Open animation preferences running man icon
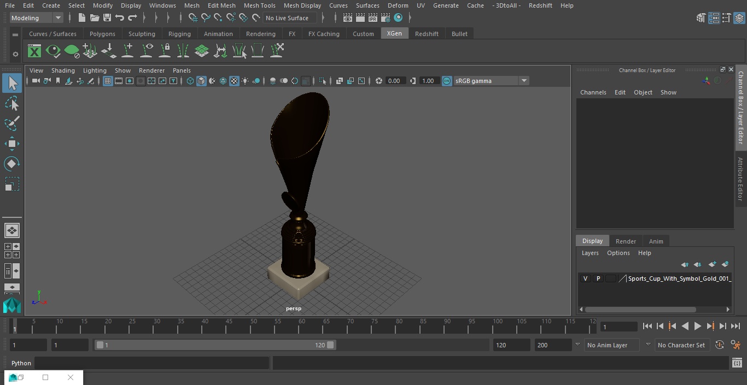Screen dimensions: 747x385 pyautogui.click(x=736, y=345)
